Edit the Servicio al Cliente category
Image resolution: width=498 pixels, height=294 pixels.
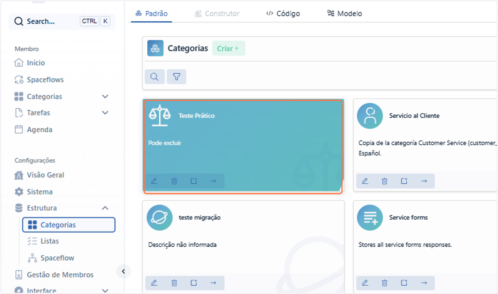(365, 181)
